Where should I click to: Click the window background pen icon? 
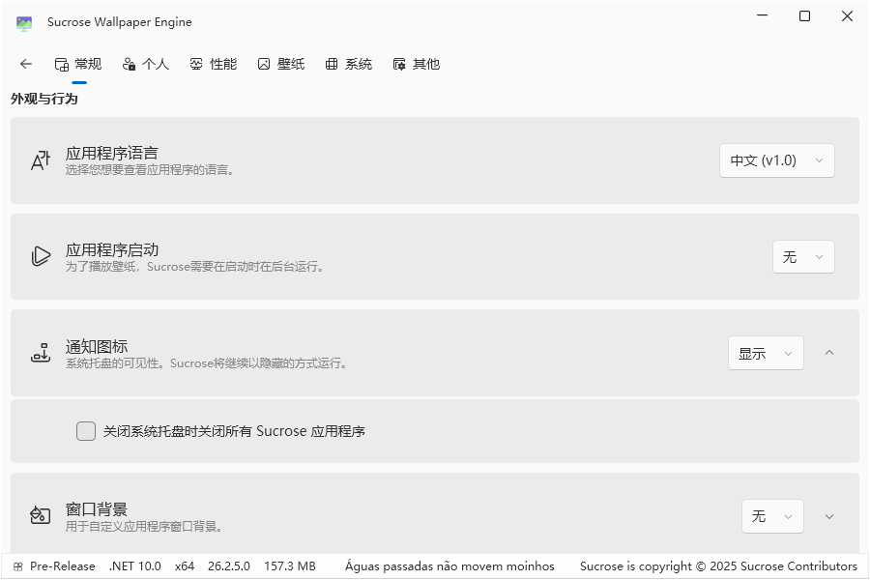40,516
